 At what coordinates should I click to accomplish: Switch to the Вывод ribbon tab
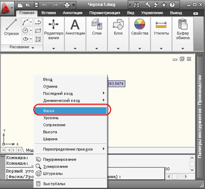pos(176,13)
